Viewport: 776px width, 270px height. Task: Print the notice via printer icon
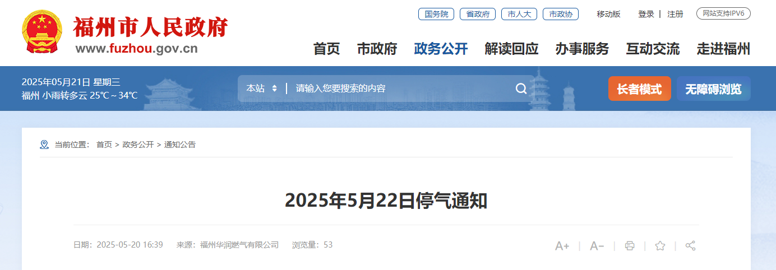[630, 246]
